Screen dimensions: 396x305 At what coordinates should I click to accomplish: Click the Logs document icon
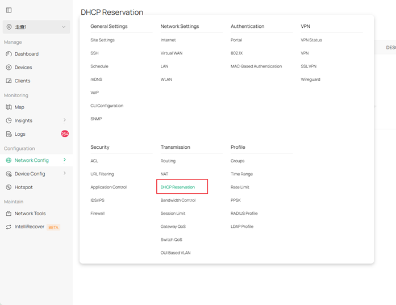(x=9, y=134)
